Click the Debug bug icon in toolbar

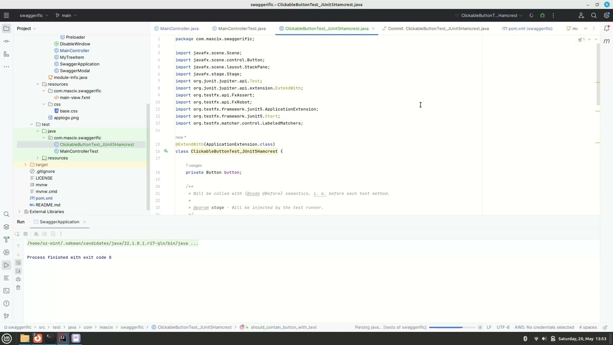pyautogui.click(x=542, y=15)
